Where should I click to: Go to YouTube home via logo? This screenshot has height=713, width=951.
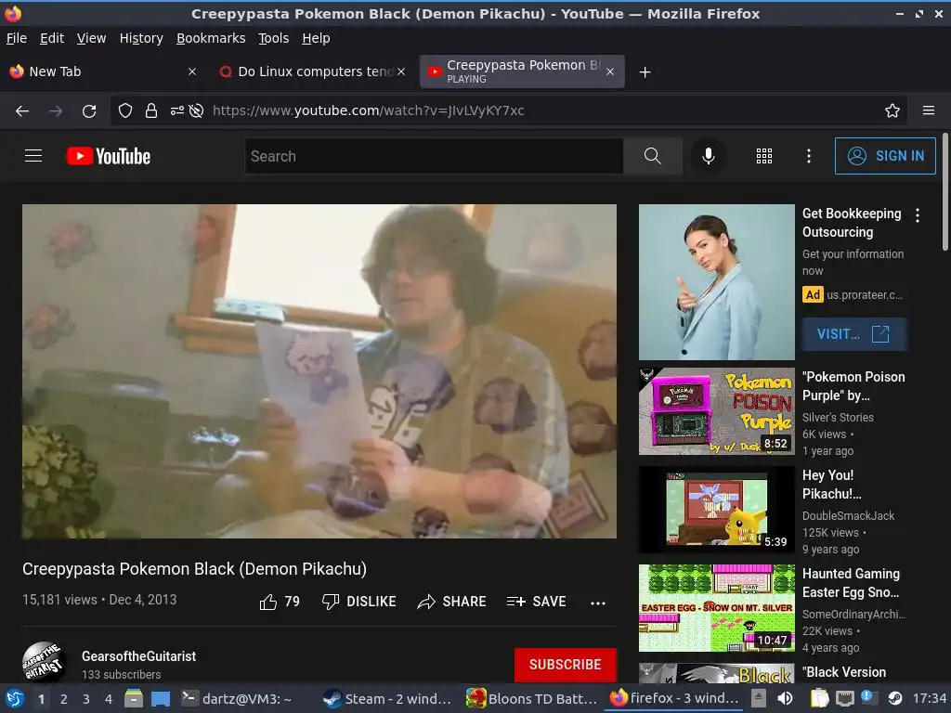click(109, 156)
